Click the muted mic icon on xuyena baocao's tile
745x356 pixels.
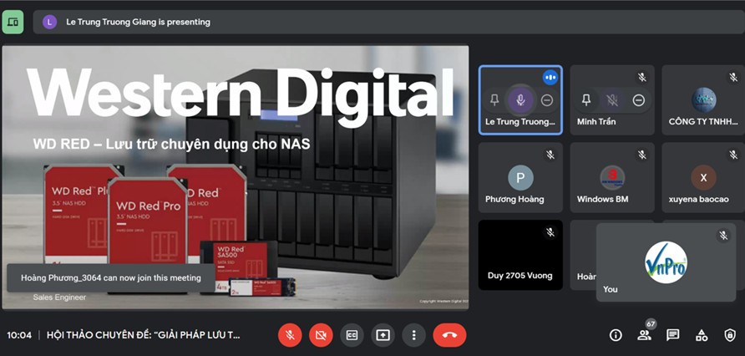coord(733,155)
